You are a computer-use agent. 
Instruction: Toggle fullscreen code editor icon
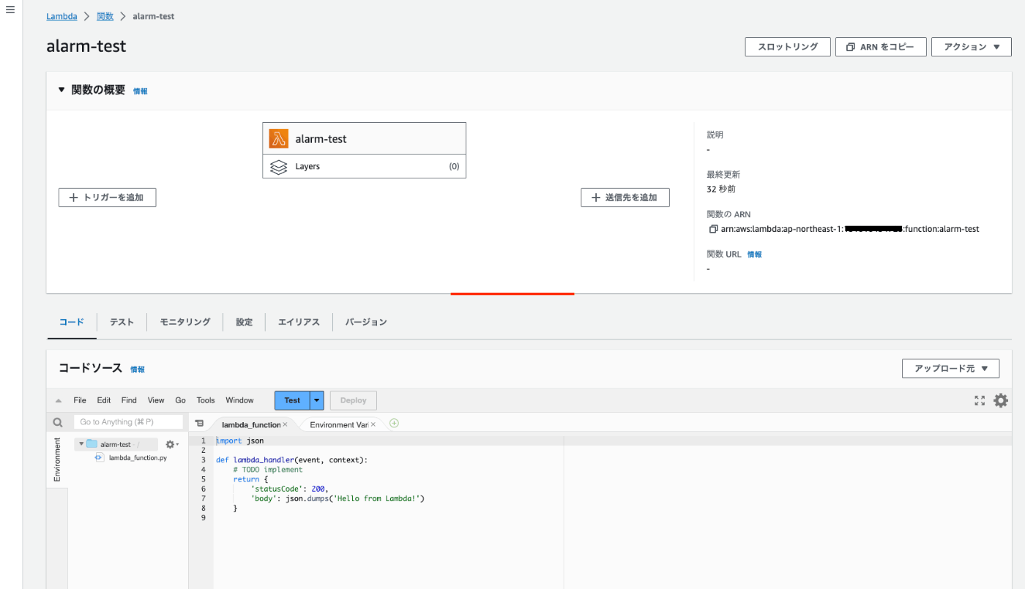coord(980,400)
